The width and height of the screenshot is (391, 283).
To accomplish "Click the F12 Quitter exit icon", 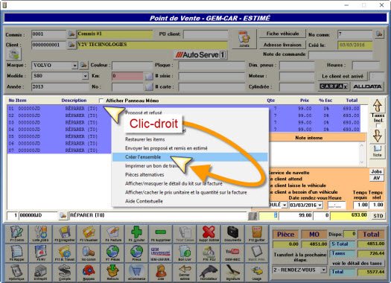I will pyautogui.click(x=256, y=234).
